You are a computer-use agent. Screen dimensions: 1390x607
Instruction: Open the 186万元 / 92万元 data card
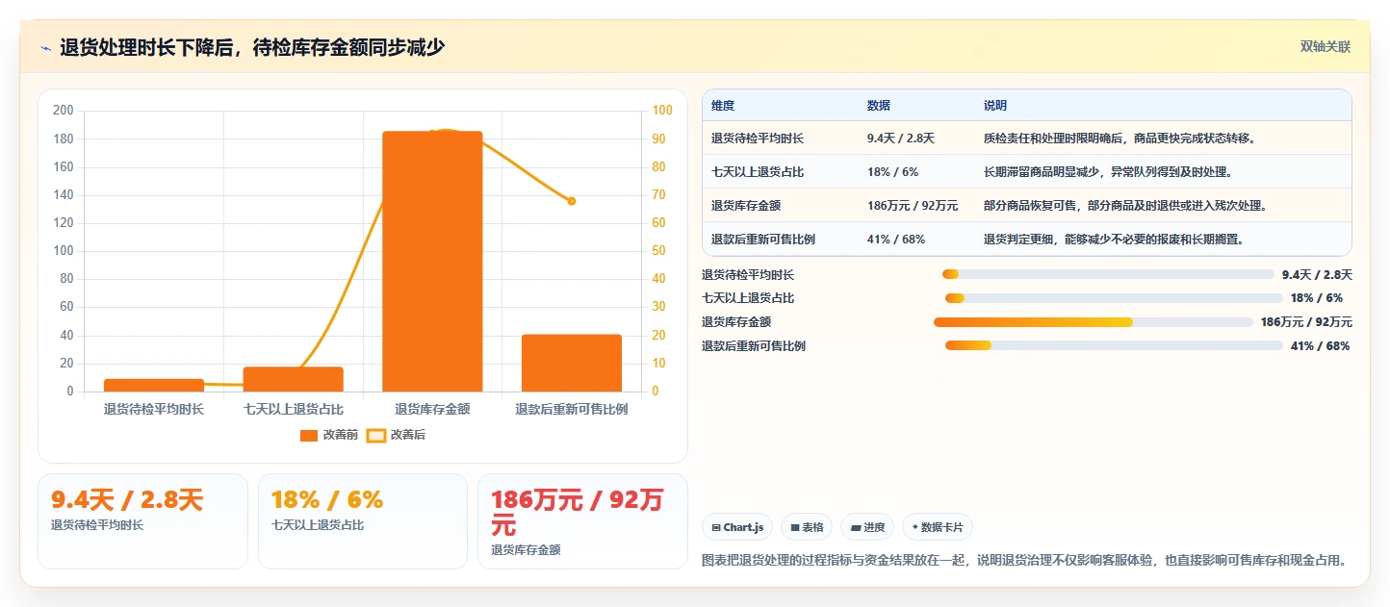pyautogui.click(x=582, y=521)
